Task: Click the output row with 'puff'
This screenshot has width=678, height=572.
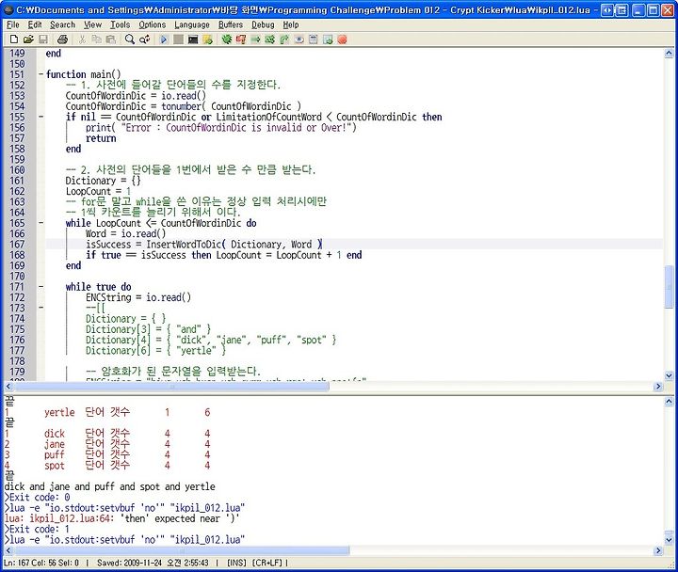Action: click(x=107, y=454)
